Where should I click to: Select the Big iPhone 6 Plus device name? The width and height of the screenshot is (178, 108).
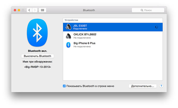point(85,43)
